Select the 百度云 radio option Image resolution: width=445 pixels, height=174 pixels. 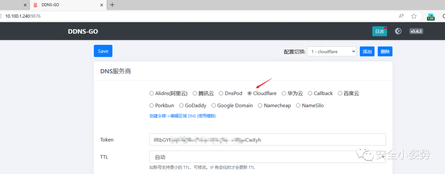pos(340,93)
